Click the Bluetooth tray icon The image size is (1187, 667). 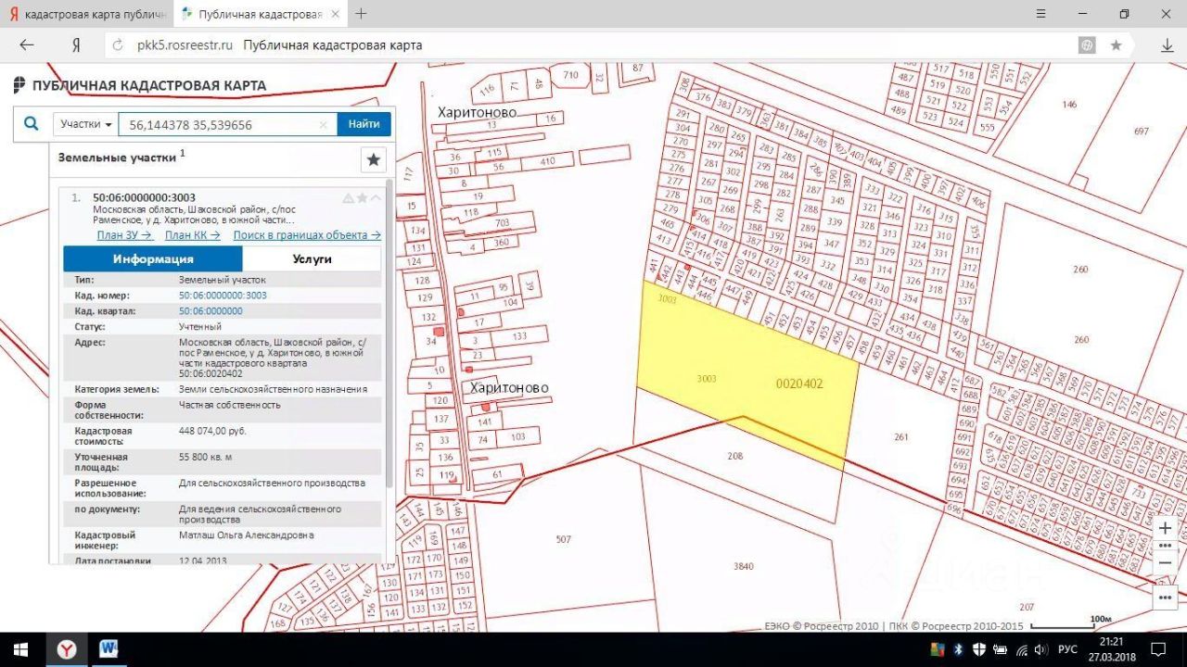point(959,648)
